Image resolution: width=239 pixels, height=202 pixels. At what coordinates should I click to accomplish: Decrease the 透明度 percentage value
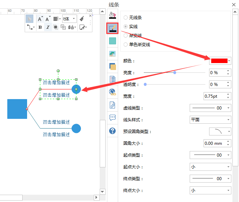tap(228, 86)
